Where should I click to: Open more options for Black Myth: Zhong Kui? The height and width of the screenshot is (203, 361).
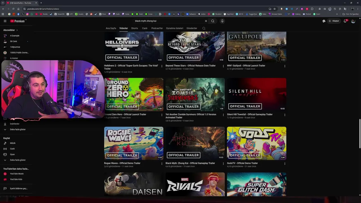[x=223, y=164]
